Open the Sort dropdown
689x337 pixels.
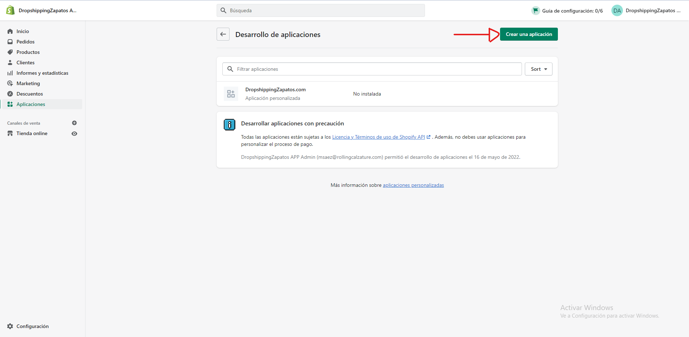[538, 69]
